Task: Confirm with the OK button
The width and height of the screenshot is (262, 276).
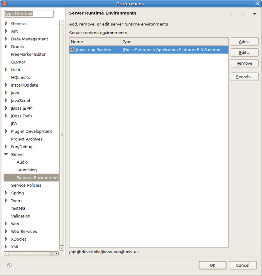Action: (x=213, y=265)
